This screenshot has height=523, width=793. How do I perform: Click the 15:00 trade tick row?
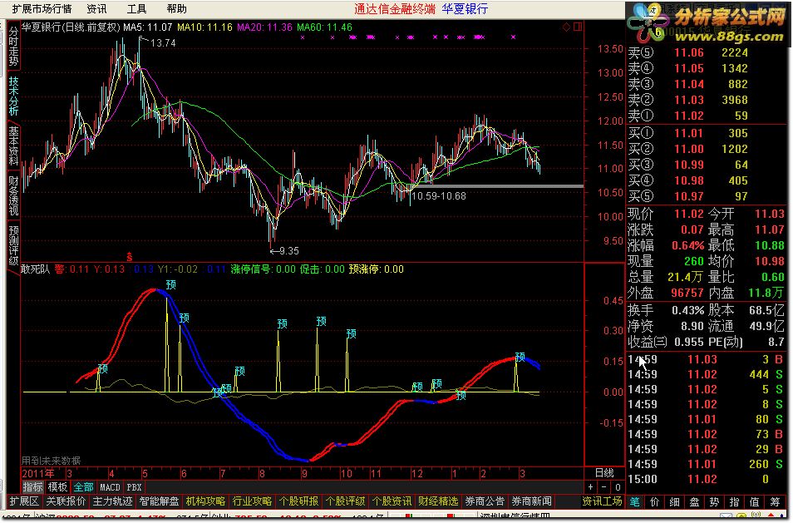pos(706,479)
